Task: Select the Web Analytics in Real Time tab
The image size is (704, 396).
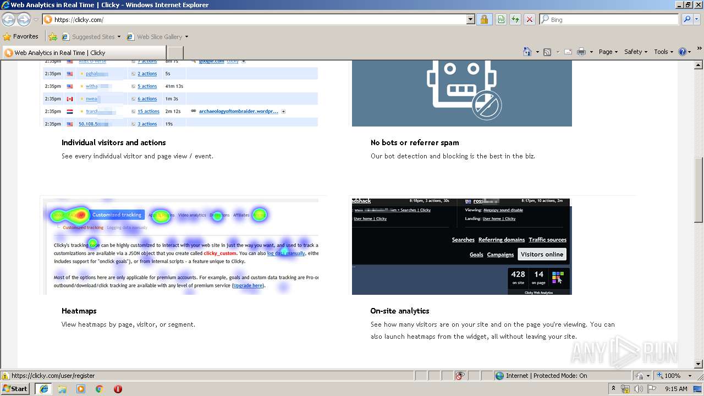Action: pos(84,53)
